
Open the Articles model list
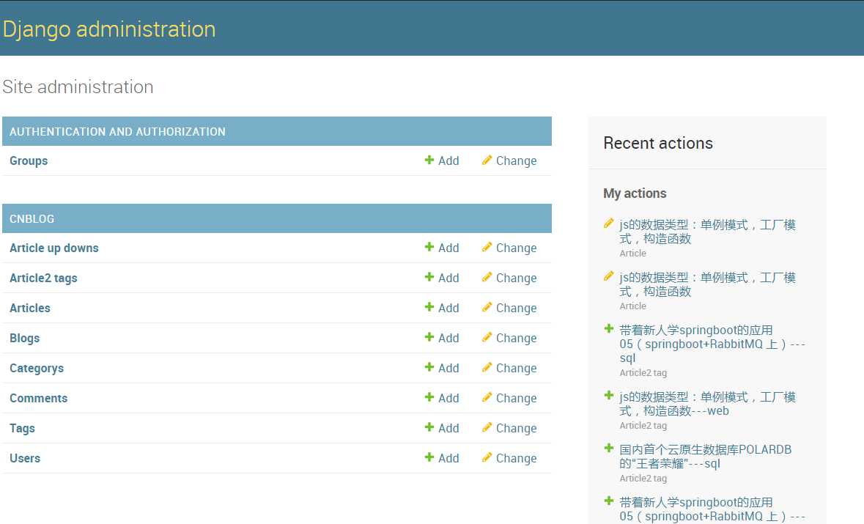[x=30, y=309]
